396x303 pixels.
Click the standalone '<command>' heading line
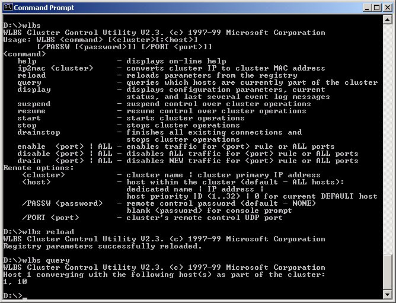point(24,54)
